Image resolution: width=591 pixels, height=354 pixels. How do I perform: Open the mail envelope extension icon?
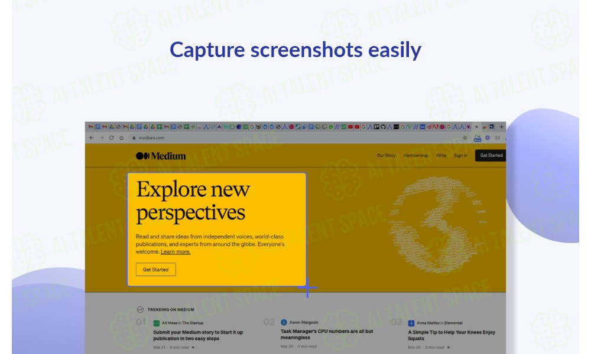coord(498,137)
